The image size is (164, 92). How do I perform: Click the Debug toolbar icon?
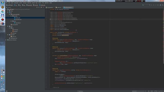click(x=153, y=5)
